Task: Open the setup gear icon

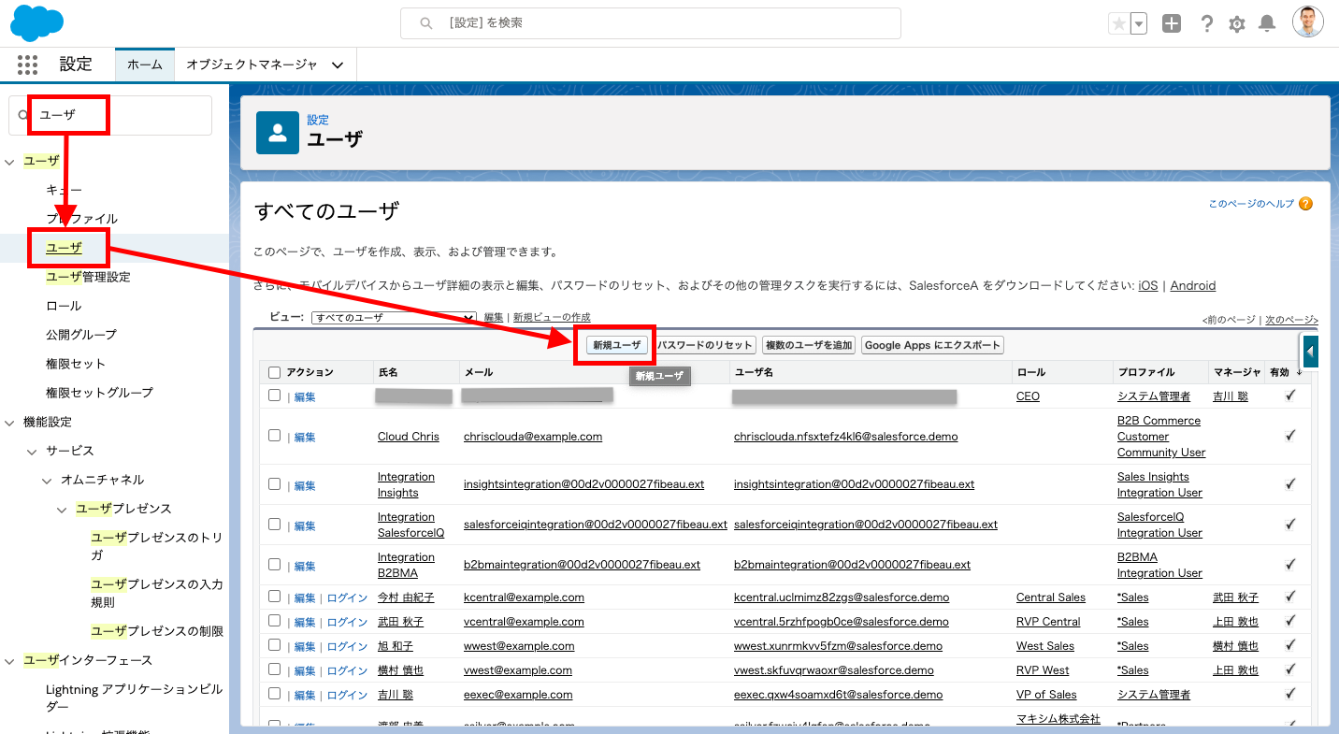Action: pyautogui.click(x=1237, y=24)
